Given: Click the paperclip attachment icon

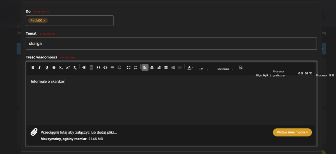Looking at the screenshot, I should pos(34,133).
